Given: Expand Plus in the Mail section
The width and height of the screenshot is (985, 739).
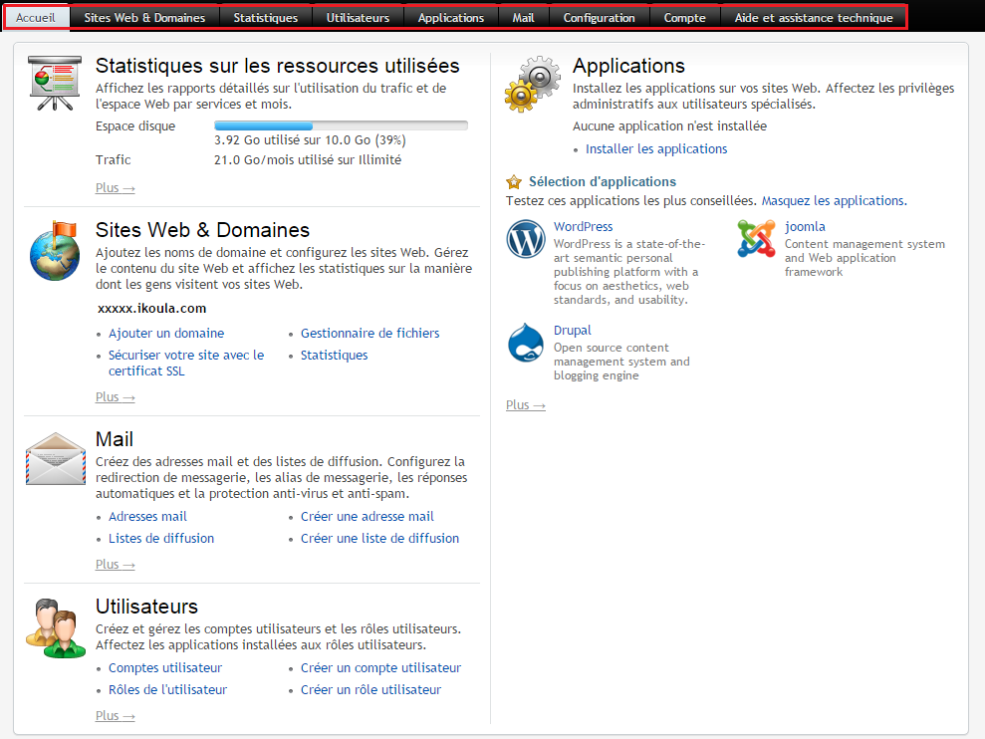Looking at the screenshot, I should click(x=115, y=564).
